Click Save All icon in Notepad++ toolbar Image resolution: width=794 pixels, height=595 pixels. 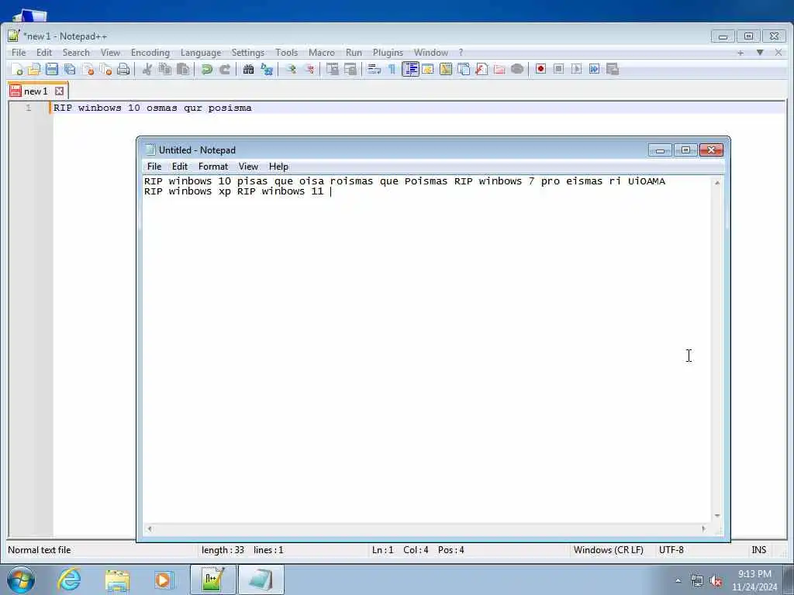[x=69, y=69]
